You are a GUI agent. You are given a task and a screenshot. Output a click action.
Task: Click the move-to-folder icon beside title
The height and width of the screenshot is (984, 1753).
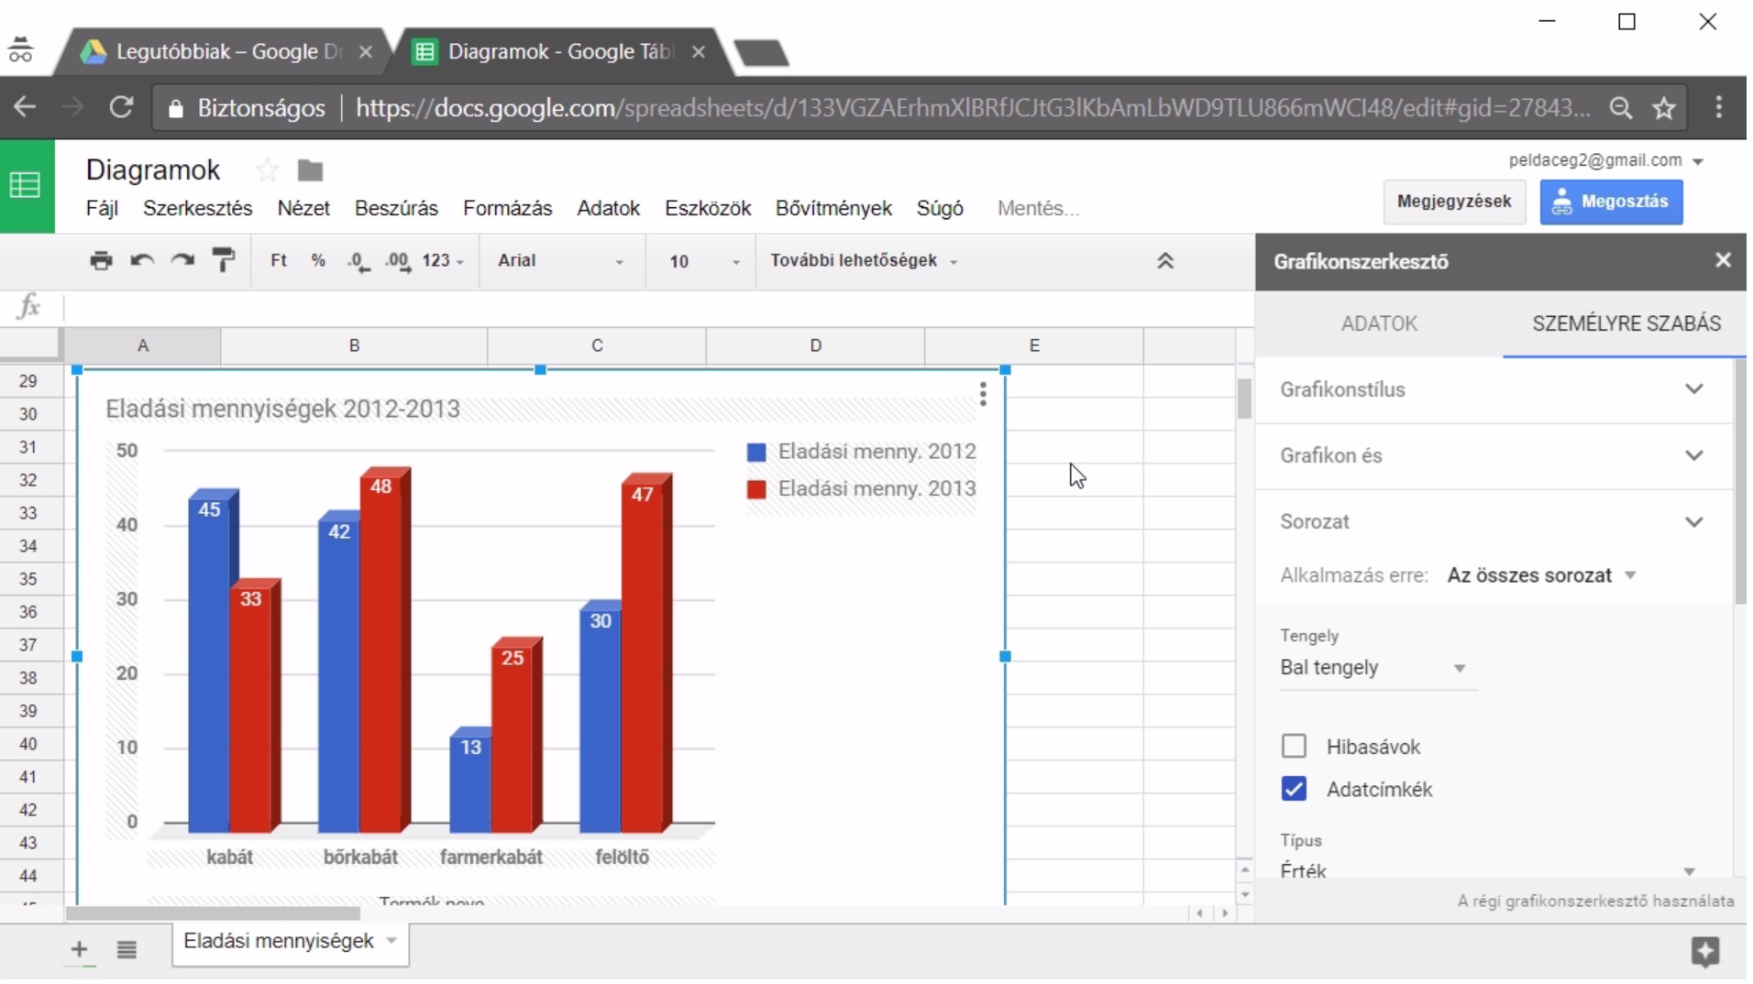click(312, 171)
